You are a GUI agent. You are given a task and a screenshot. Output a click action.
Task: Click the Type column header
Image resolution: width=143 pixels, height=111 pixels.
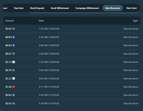tap(135, 21)
